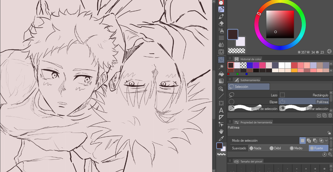333x172 pixels.
Task: Open the Historial de color panel menu
Action: click(x=230, y=59)
